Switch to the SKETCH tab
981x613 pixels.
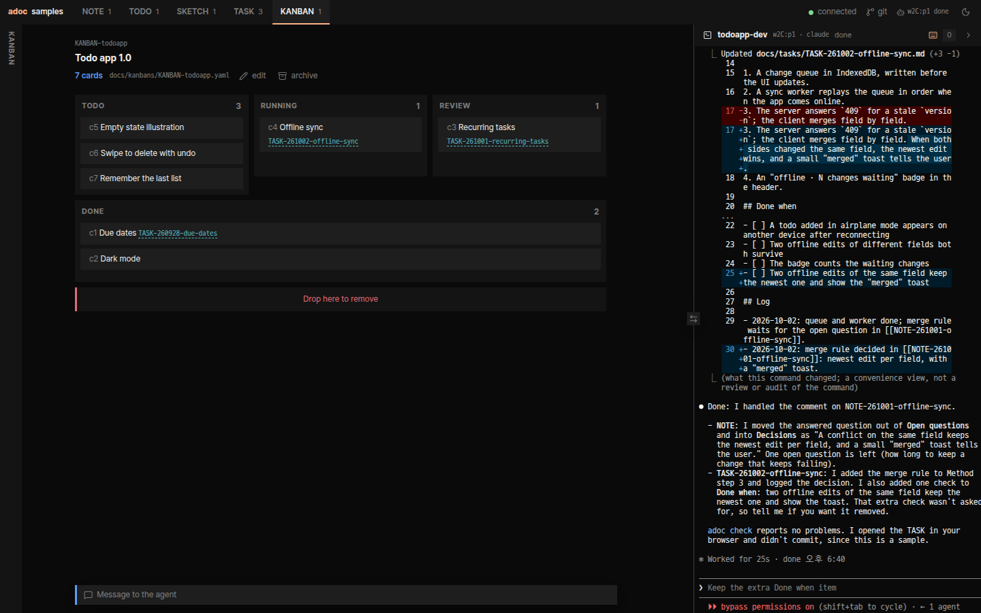click(196, 12)
